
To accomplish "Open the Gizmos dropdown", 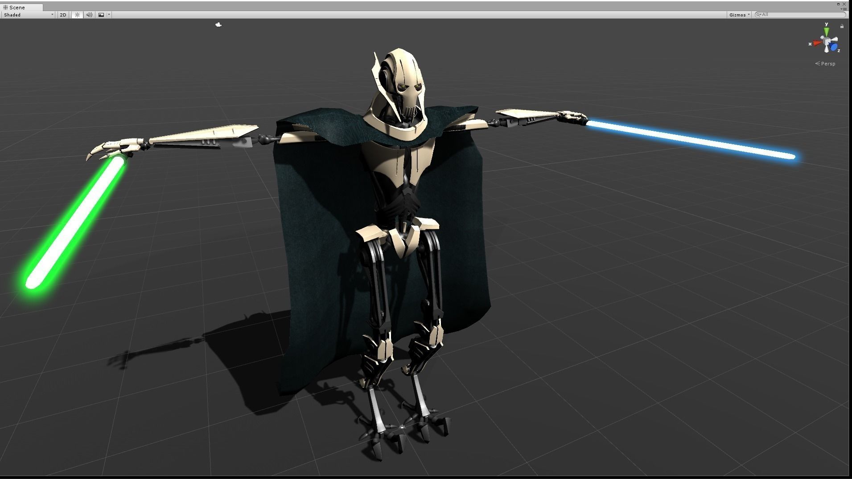I will click(x=739, y=15).
